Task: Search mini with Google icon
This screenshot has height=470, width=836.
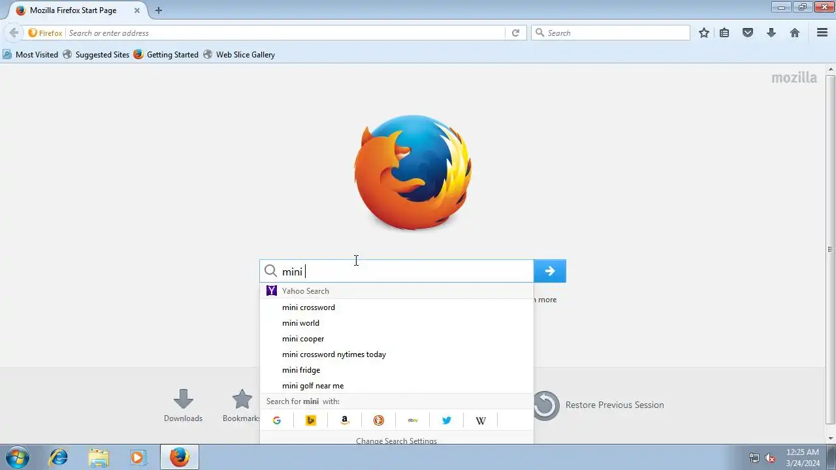Action: [x=277, y=420]
